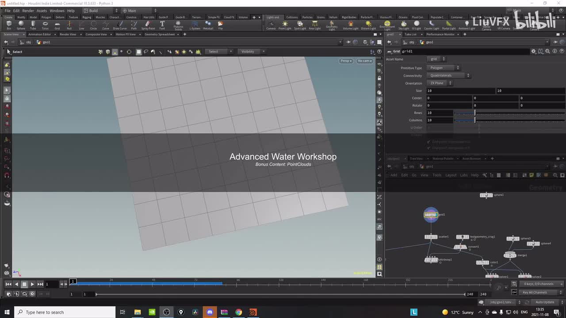Switch to the Geometry Spreadsheet tab
Image resolution: width=566 pixels, height=318 pixels.
(160, 34)
